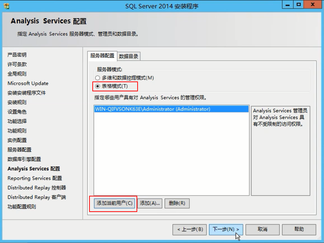Image resolution: width=324 pixels, height=243 pixels.
Task: Click the Analysis Services 管理员 description panel
Action: click(x=280, y=151)
